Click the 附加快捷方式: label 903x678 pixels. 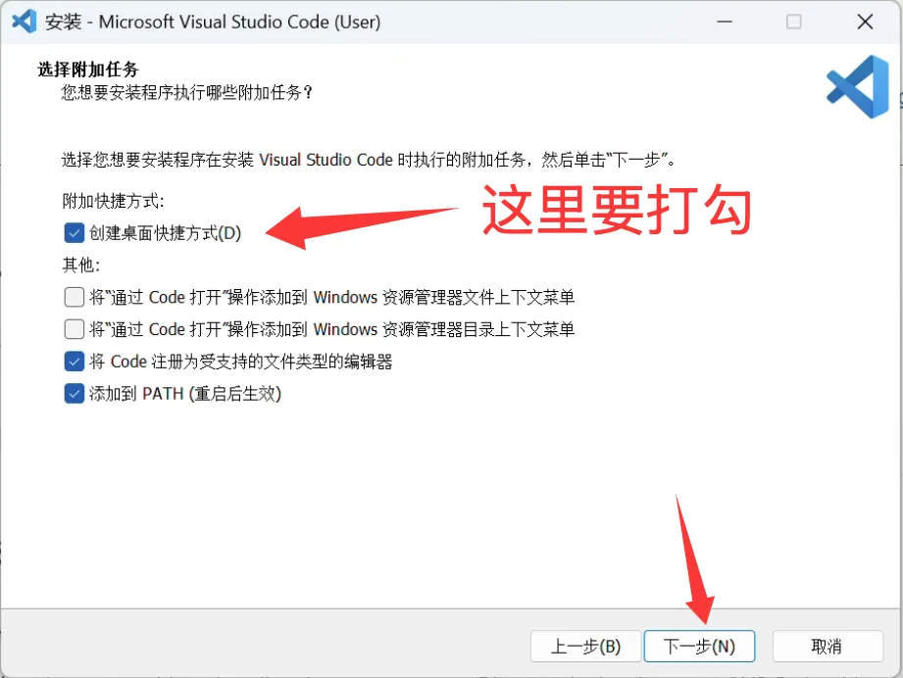114,202
